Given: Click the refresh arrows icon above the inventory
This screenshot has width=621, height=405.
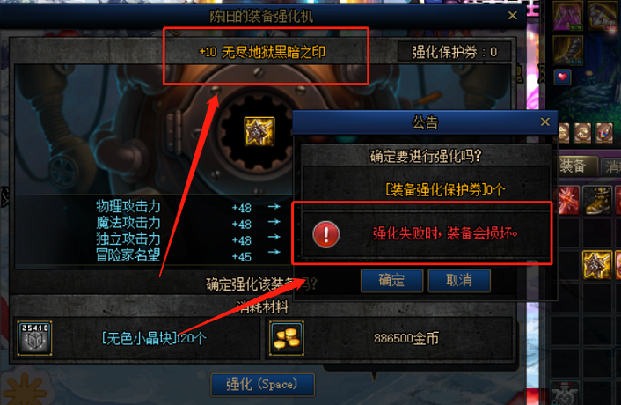Looking at the screenshot, I should click(x=582, y=134).
